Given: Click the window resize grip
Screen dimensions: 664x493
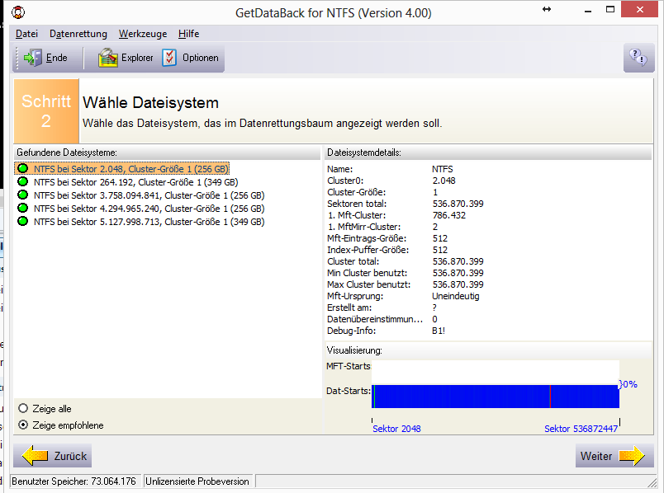Looking at the screenshot, I should coord(652,482).
